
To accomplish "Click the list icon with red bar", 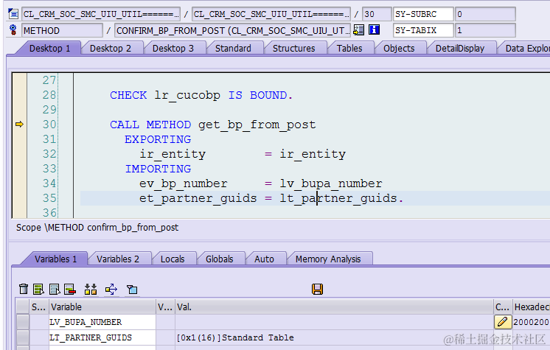I will click(70, 289).
